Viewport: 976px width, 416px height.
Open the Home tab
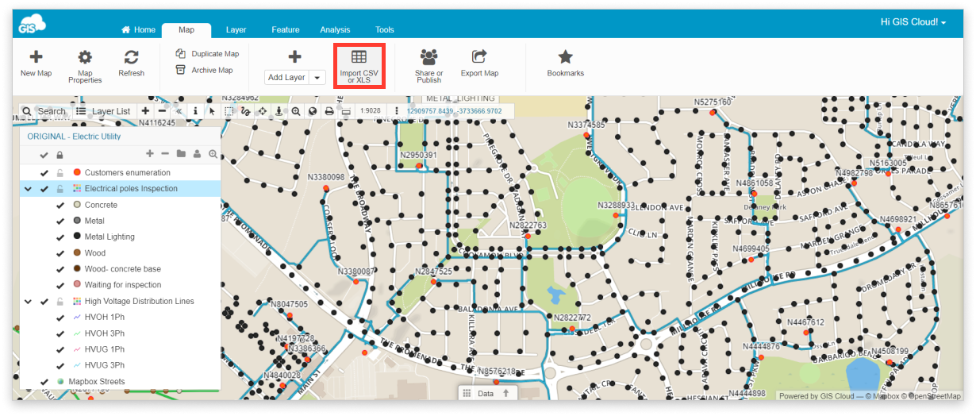(x=138, y=29)
